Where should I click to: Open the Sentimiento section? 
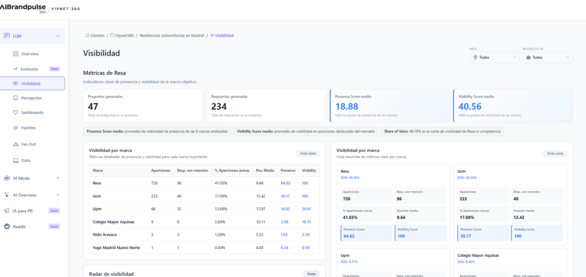[x=33, y=113]
